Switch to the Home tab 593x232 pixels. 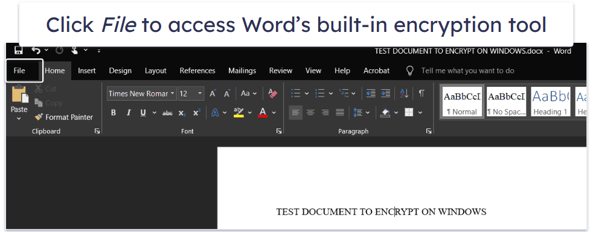[55, 71]
